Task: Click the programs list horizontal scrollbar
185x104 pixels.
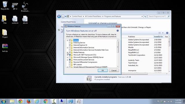Action: (x=134, y=74)
